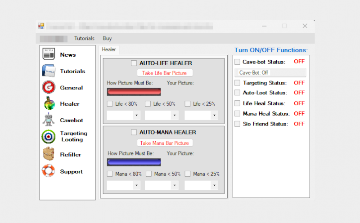The height and width of the screenshot is (223, 360).
Task: Open the Buy menu
Action: click(107, 39)
